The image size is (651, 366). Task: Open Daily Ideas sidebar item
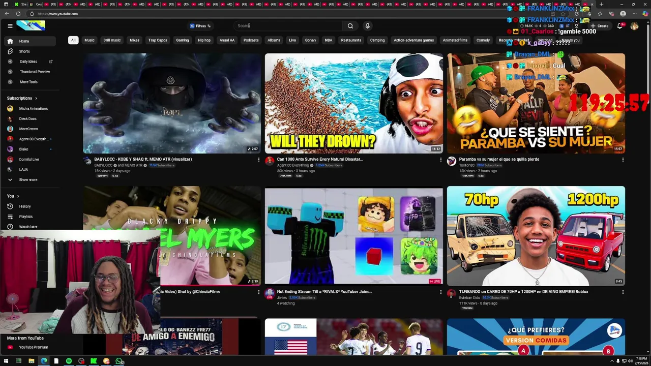pos(29,62)
